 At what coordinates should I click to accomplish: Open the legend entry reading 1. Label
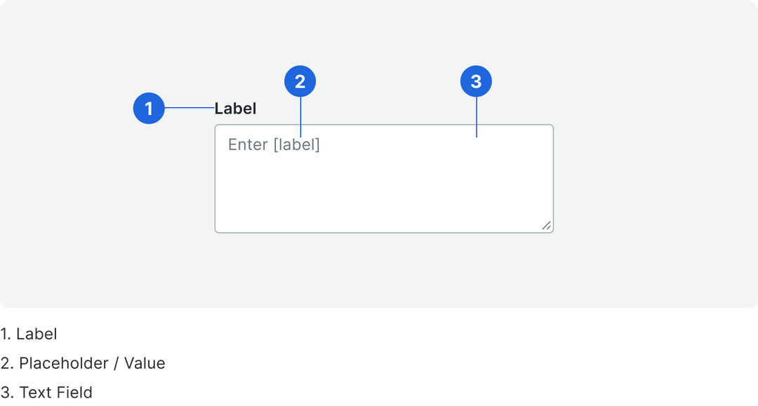[x=29, y=334]
